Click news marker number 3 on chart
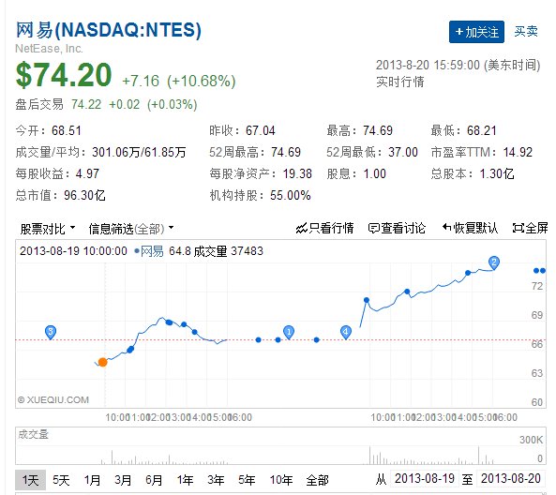This screenshot has width=556, height=495. point(51,332)
